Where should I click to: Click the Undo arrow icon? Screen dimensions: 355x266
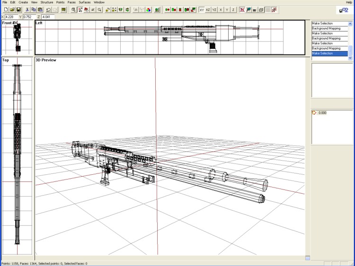pos(48,9)
